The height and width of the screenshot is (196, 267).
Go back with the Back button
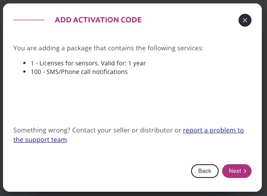coord(204,171)
